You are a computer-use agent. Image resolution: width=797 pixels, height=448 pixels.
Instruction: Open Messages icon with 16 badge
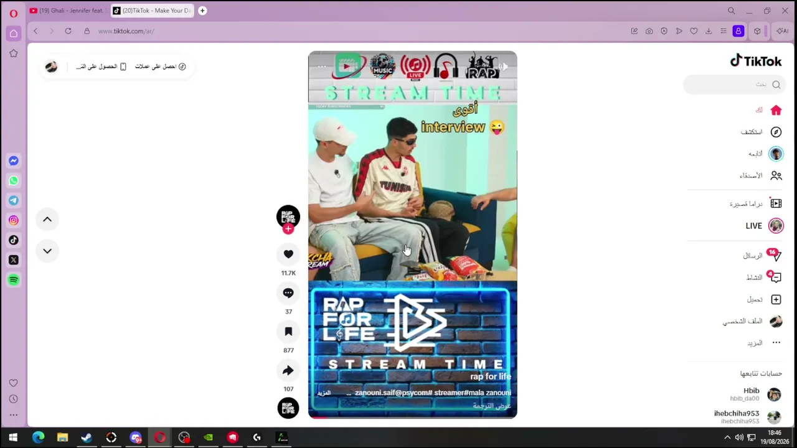click(x=775, y=256)
